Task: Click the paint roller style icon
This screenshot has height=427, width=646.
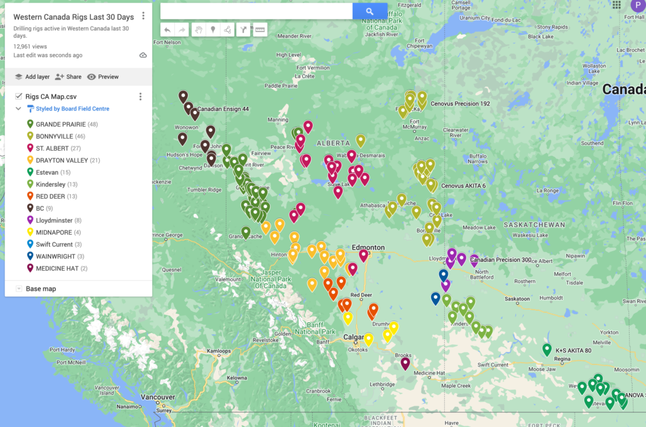Action: 30,108
